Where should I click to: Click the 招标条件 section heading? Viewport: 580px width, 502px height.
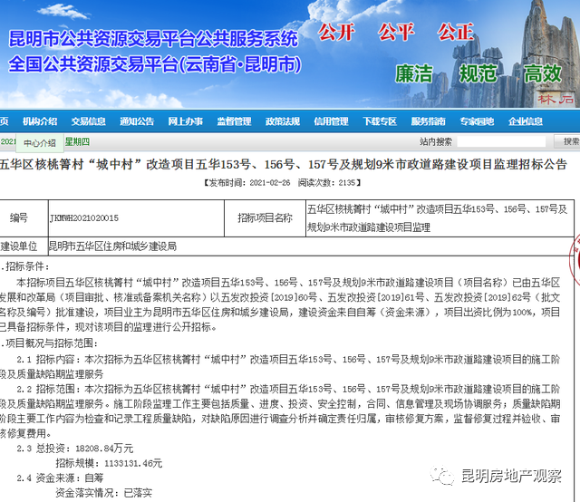coord(24,266)
